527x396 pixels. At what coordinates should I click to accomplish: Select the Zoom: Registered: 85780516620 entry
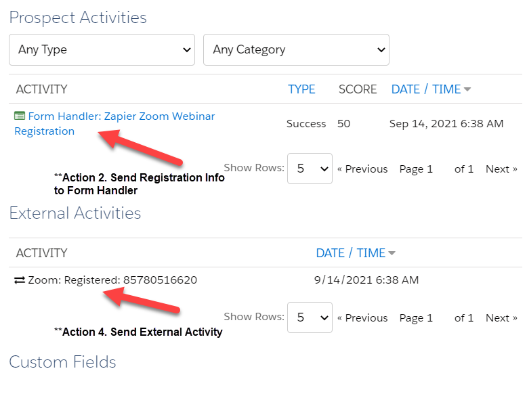click(x=112, y=280)
